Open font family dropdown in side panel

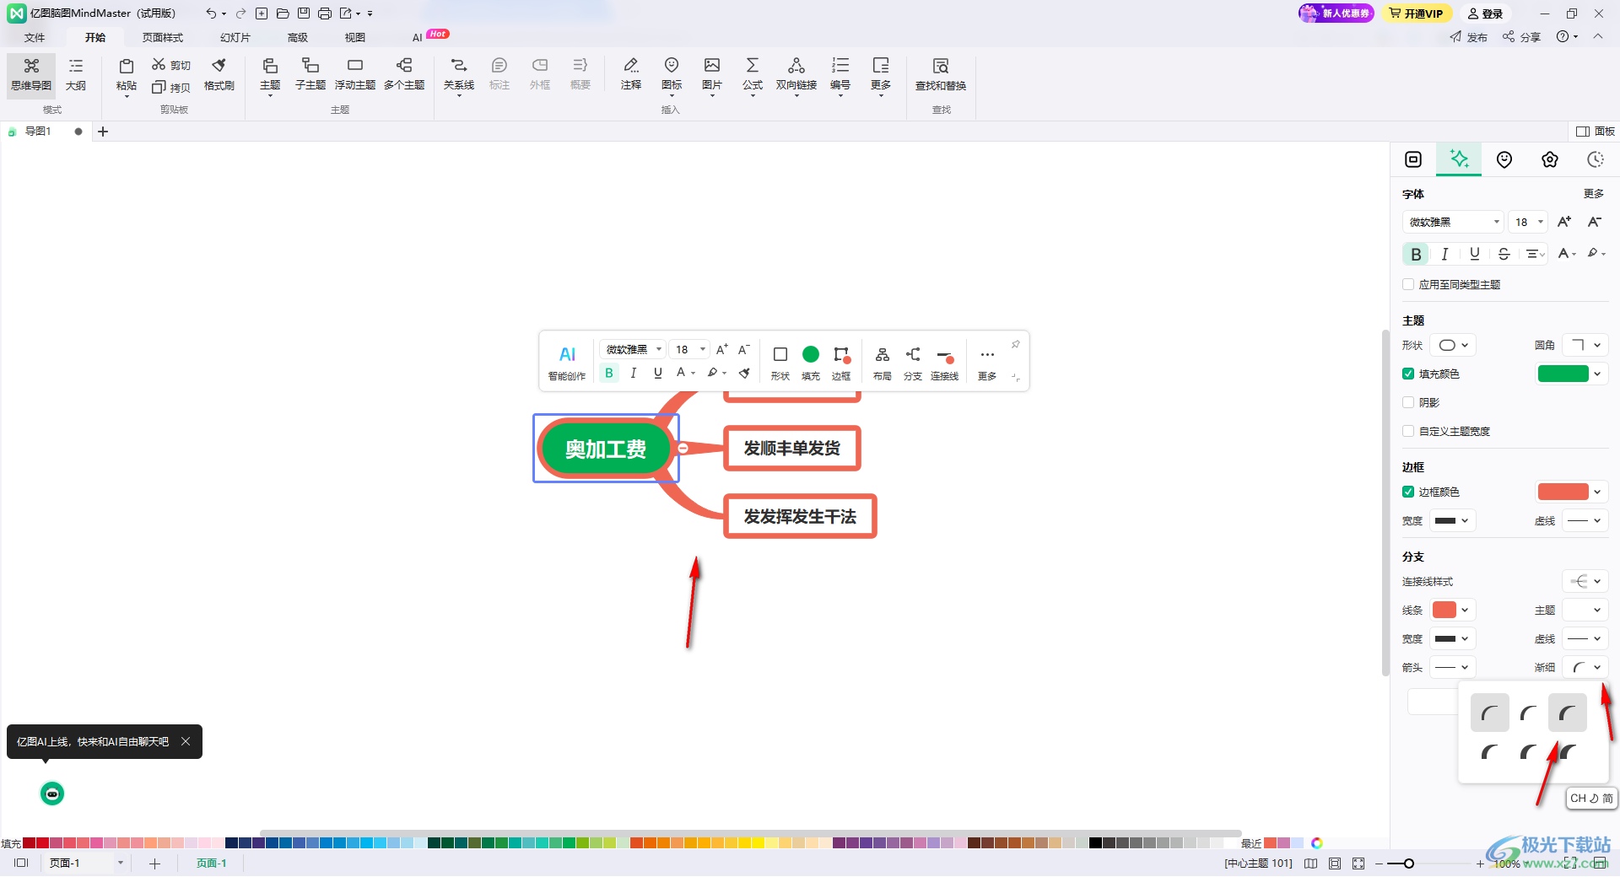point(1454,222)
